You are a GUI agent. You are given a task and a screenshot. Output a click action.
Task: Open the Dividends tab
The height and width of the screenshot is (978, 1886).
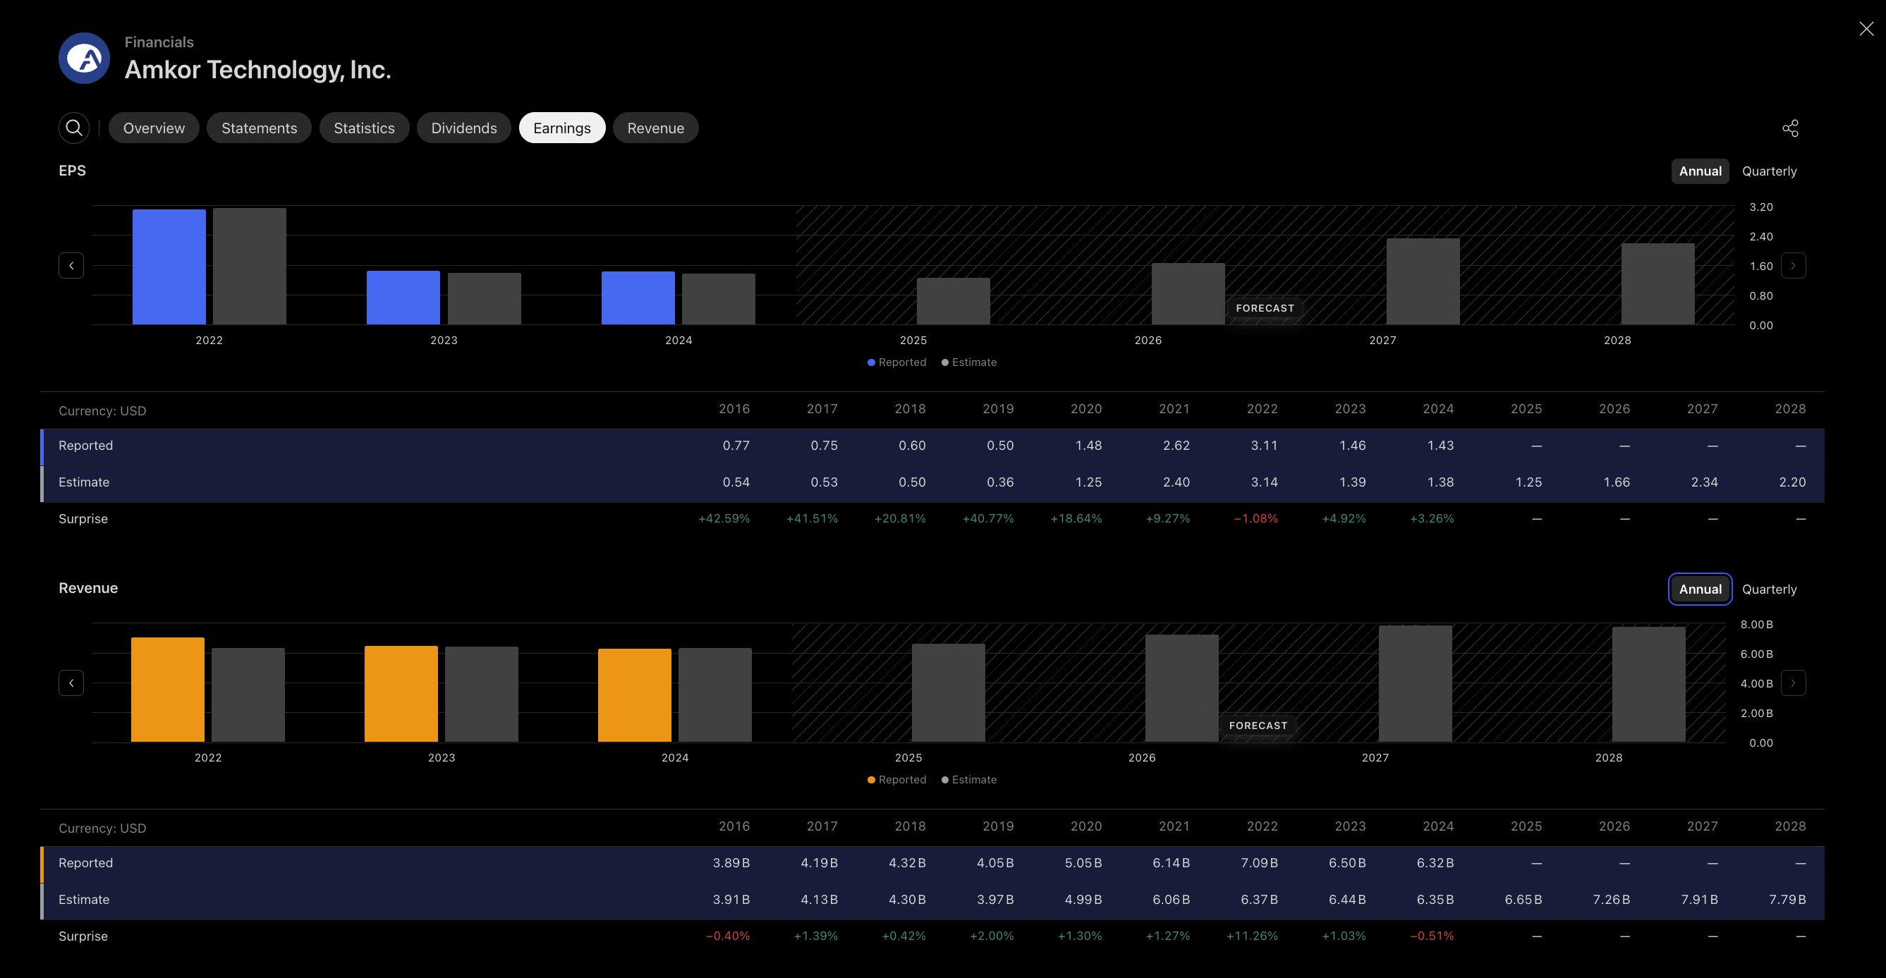click(x=463, y=128)
